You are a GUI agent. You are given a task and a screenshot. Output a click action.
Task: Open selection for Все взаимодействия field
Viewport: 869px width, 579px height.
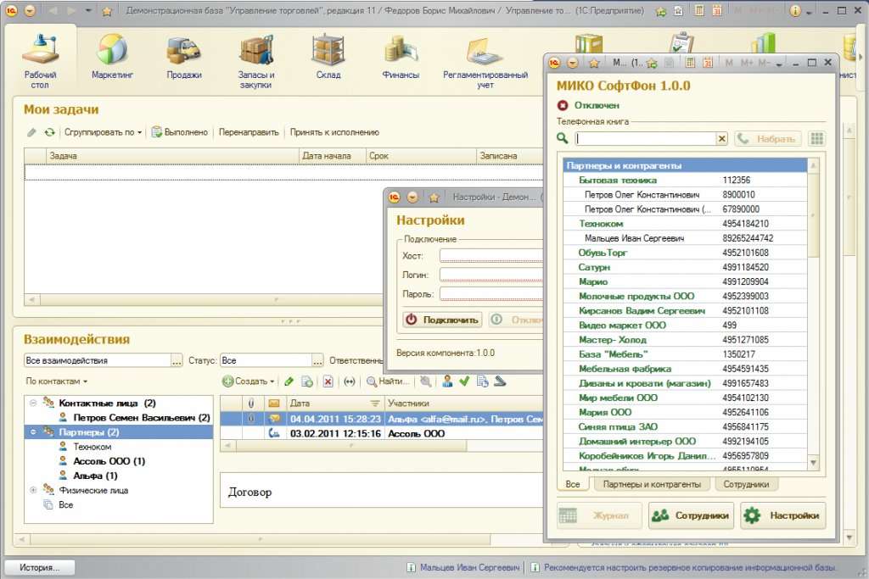click(x=177, y=361)
